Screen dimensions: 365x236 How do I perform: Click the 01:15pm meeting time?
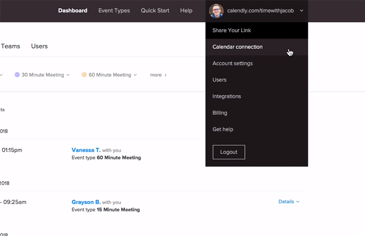12,150
